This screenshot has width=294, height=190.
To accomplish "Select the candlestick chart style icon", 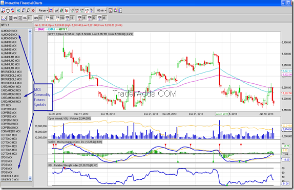I will coord(67,11).
